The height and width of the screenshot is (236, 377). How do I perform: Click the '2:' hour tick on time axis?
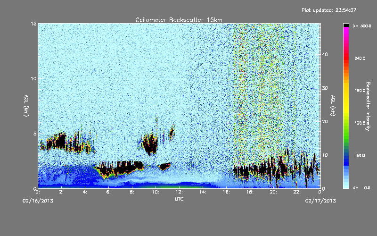[61, 192]
